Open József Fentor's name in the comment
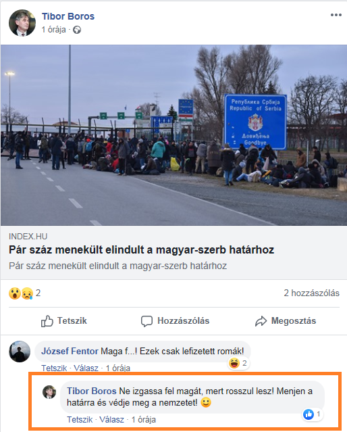This screenshot has height=432, width=347. tap(70, 352)
